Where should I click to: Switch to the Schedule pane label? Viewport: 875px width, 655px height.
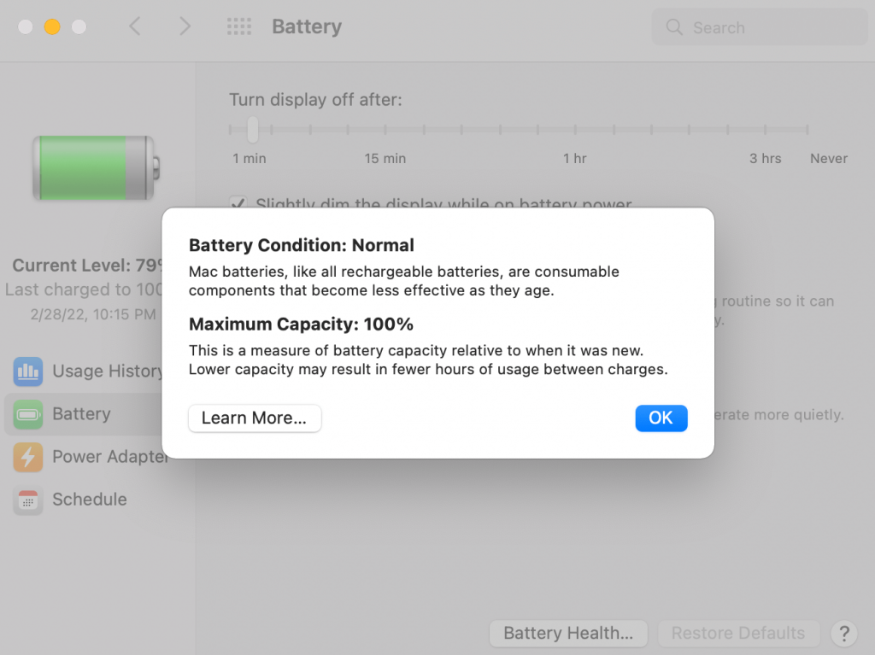click(x=90, y=500)
